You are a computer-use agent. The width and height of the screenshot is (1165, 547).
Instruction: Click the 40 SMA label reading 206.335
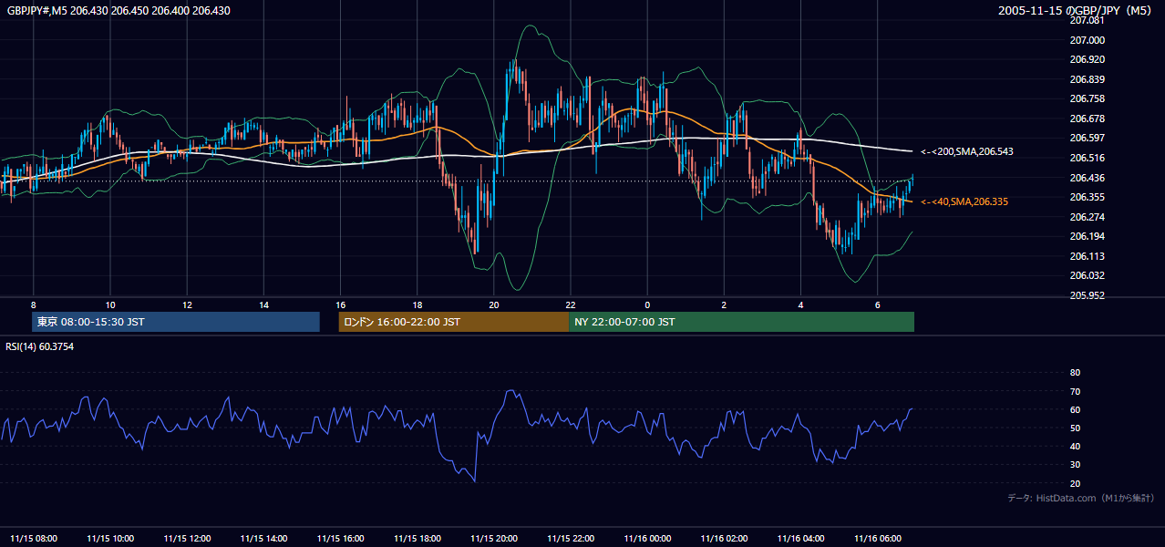click(x=964, y=201)
